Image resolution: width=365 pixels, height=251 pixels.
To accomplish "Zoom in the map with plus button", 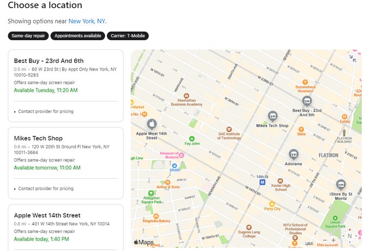I will click(x=333, y=240).
